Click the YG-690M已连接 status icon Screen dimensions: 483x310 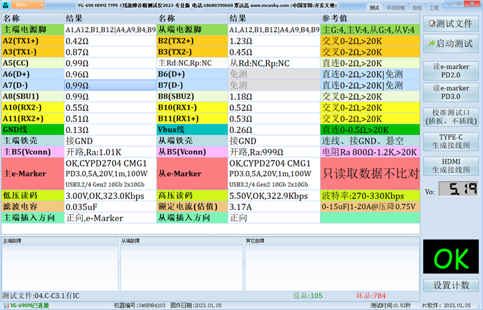click(x=5, y=305)
